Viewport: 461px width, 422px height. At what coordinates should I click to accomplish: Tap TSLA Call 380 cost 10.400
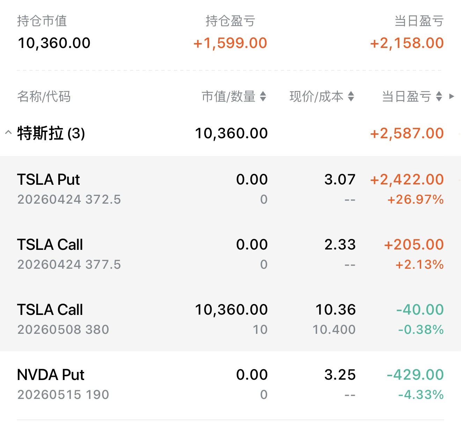point(334,329)
